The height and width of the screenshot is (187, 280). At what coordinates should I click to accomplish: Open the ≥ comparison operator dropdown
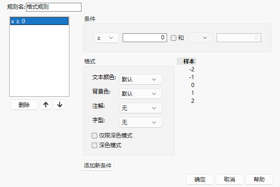click(106, 37)
